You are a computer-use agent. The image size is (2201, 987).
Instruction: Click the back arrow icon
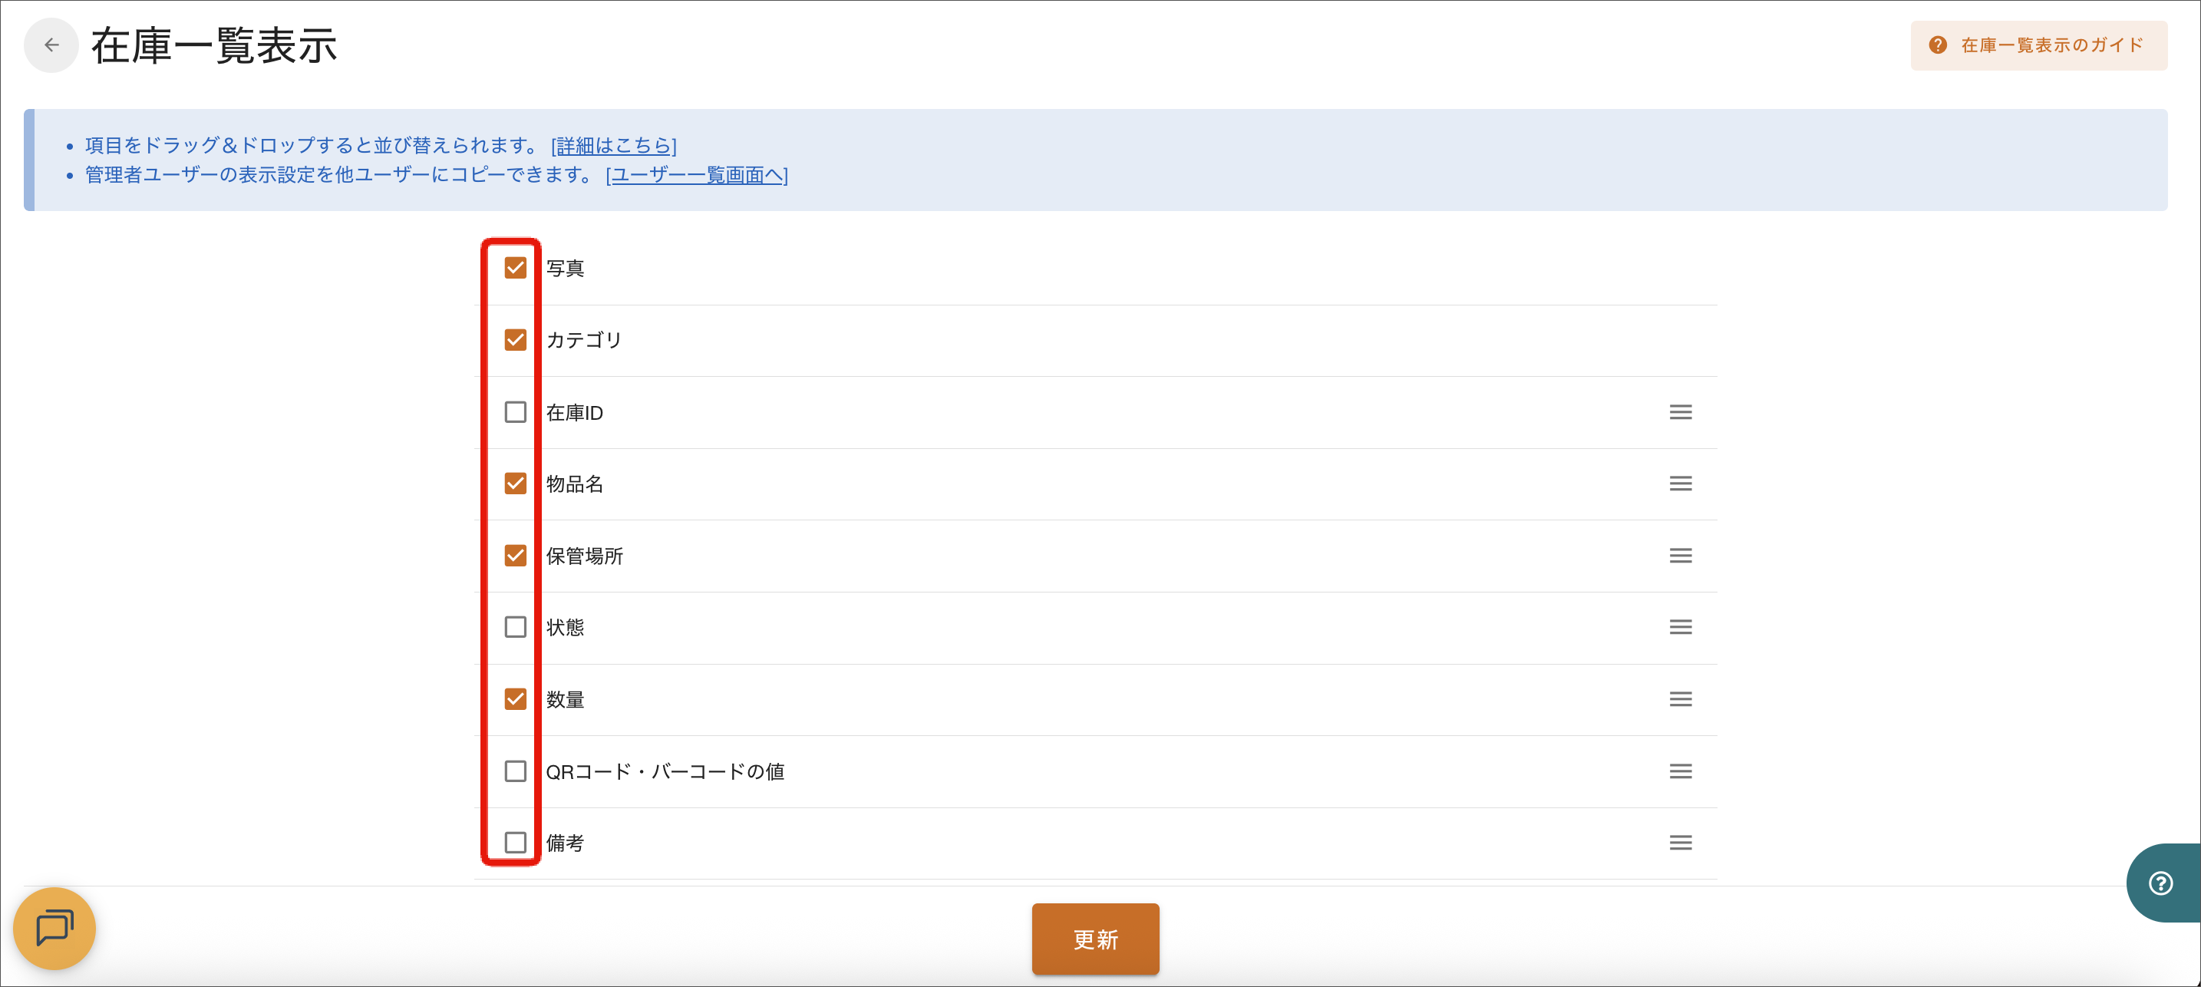point(51,45)
